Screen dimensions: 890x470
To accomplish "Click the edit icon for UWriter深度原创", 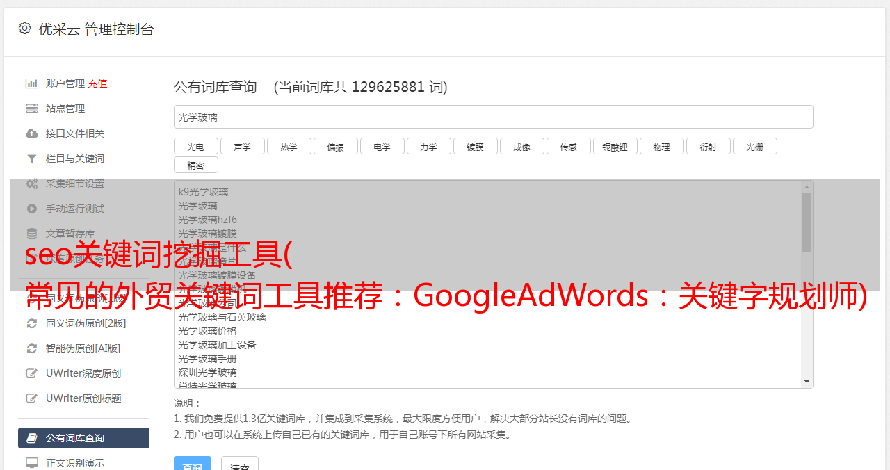I will 31,373.
